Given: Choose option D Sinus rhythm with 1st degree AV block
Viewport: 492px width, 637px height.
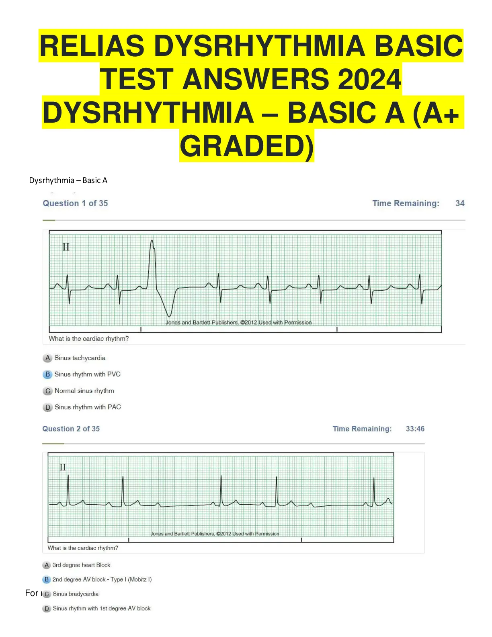Looking at the screenshot, I should [x=97, y=608].
